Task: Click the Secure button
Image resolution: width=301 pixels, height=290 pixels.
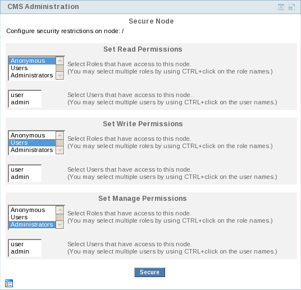Action: (x=149, y=272)
